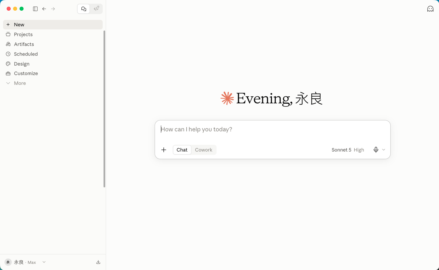Open Artifacts in the sidebar
The image size is (439, 270).
click(x=53, y=44)
